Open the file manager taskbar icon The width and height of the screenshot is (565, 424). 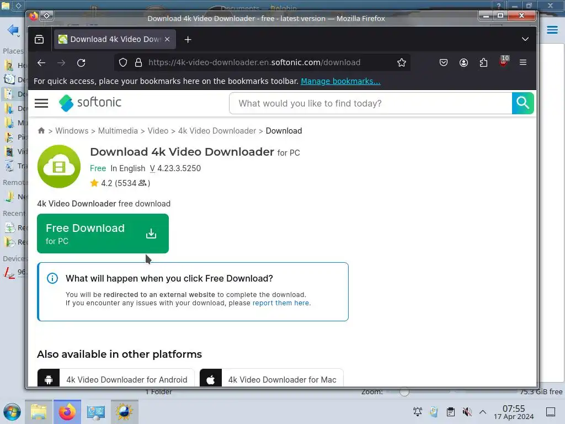coord(39,412)
